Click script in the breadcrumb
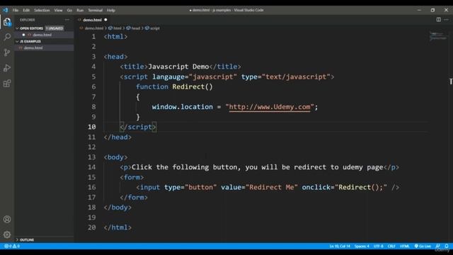This screenshot has height=255, width=453. tap(155, 28)
